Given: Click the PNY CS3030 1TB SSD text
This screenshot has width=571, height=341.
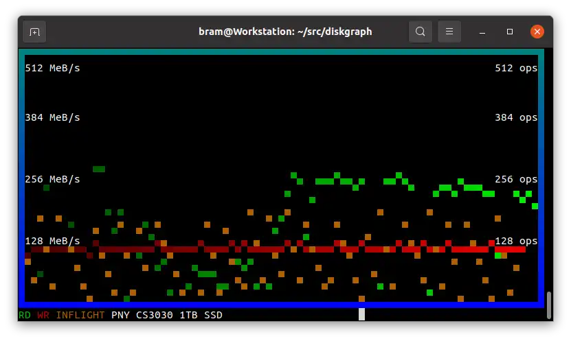Looking at the screenshot, I should [x=167, y=315].
